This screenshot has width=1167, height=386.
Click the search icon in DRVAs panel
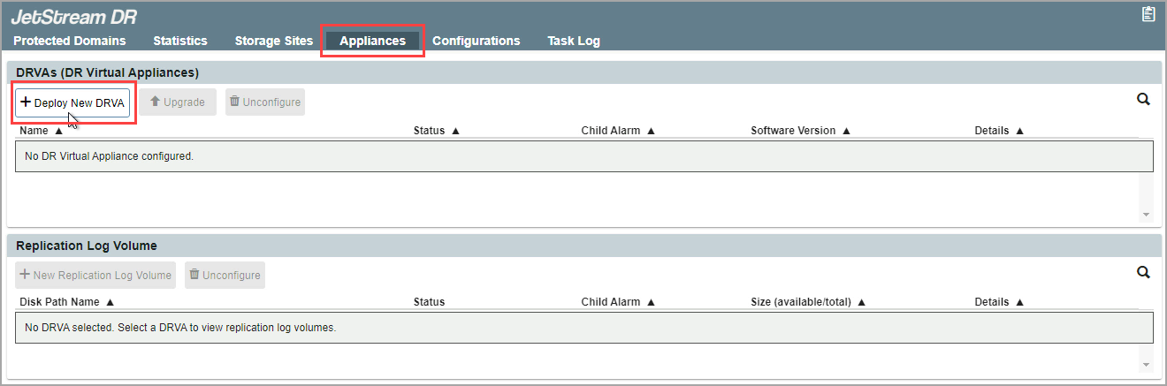(x=1143, y=100)
